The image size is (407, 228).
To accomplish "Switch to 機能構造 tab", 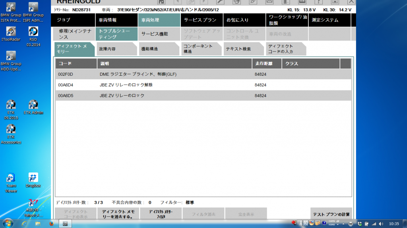I will 159,49.
